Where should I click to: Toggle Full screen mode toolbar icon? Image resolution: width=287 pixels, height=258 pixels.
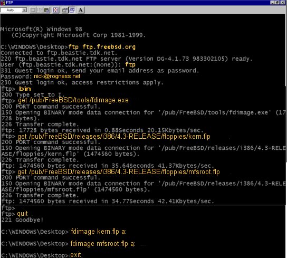(55, 10)
